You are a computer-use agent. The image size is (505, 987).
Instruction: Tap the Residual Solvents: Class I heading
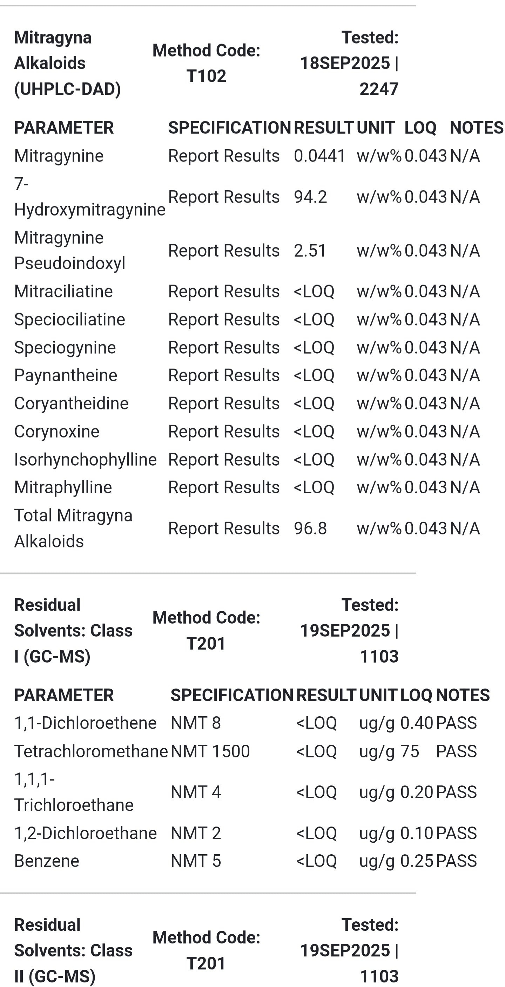pos(73,631)
